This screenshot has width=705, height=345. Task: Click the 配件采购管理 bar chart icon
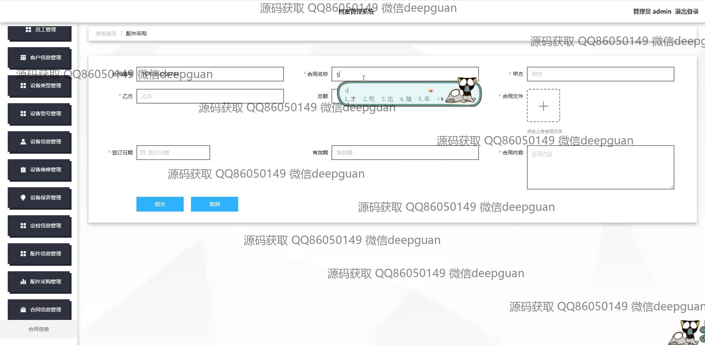[x=23, y=282]
